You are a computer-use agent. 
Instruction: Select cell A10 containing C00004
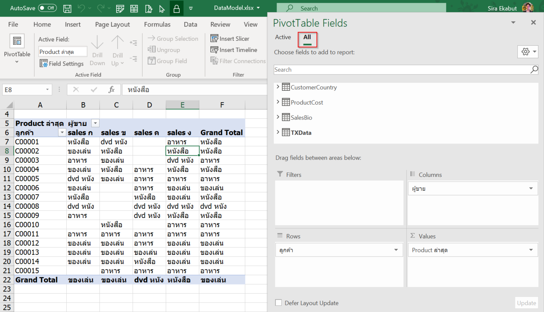[x=40, y=169]
